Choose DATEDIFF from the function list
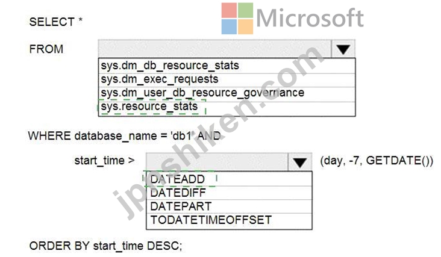441x257 pixels. point(229,193)
